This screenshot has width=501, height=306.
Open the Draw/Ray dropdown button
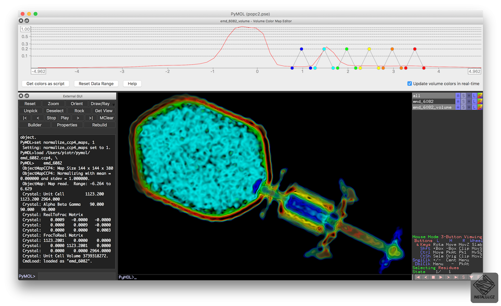click(102, 104)
